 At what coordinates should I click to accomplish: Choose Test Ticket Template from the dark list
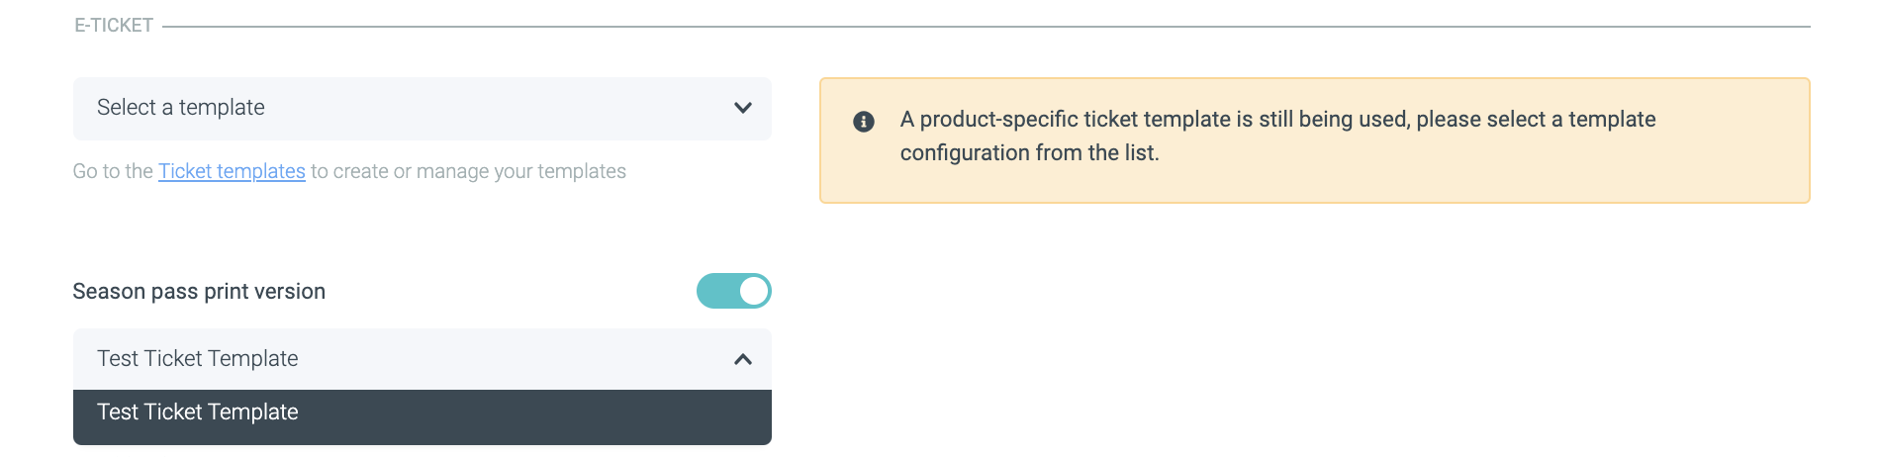(198, 412)
